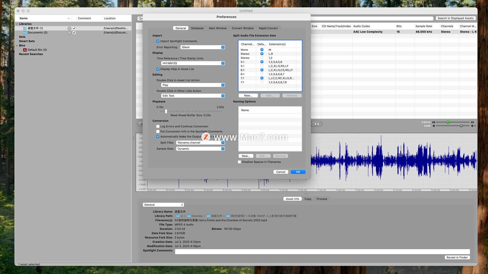Click Search in Displayed Assets button
Screen dimensions: 488x274
tap(455, 18)
